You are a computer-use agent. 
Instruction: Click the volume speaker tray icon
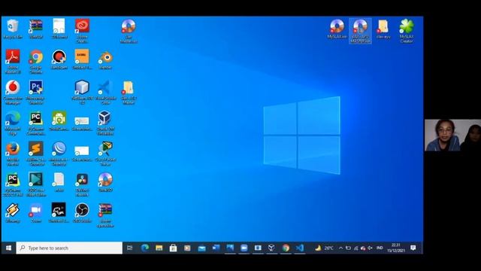(x=370, y=248)
